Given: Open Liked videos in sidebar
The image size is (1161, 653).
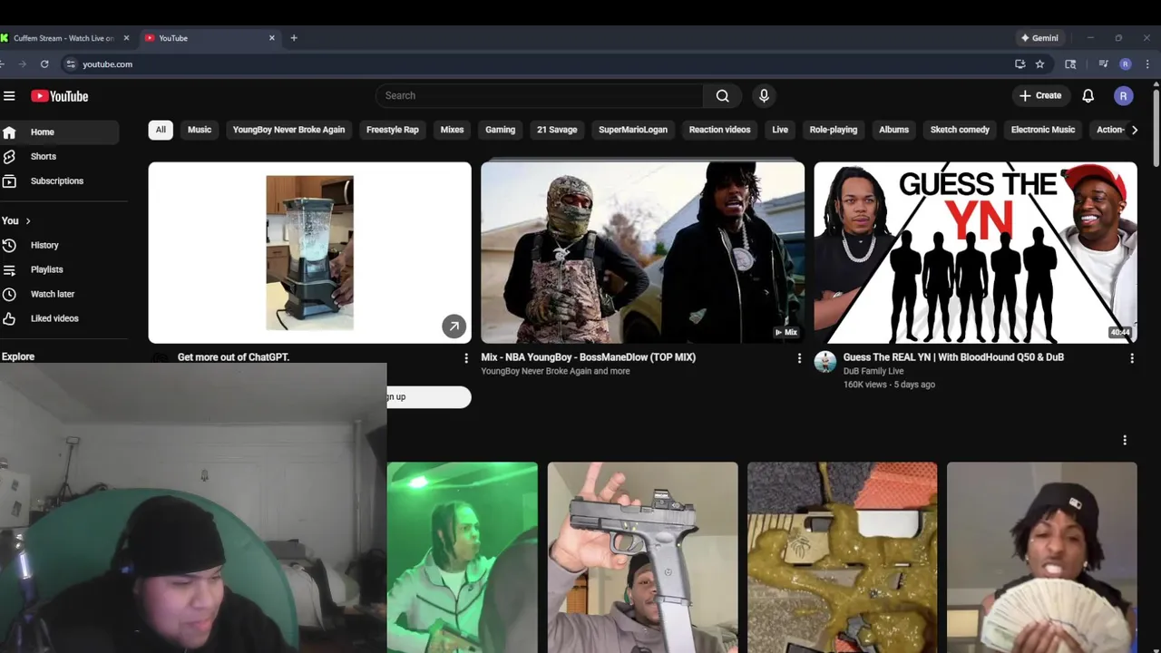Looking at the screenshot, I should (59, 318).
